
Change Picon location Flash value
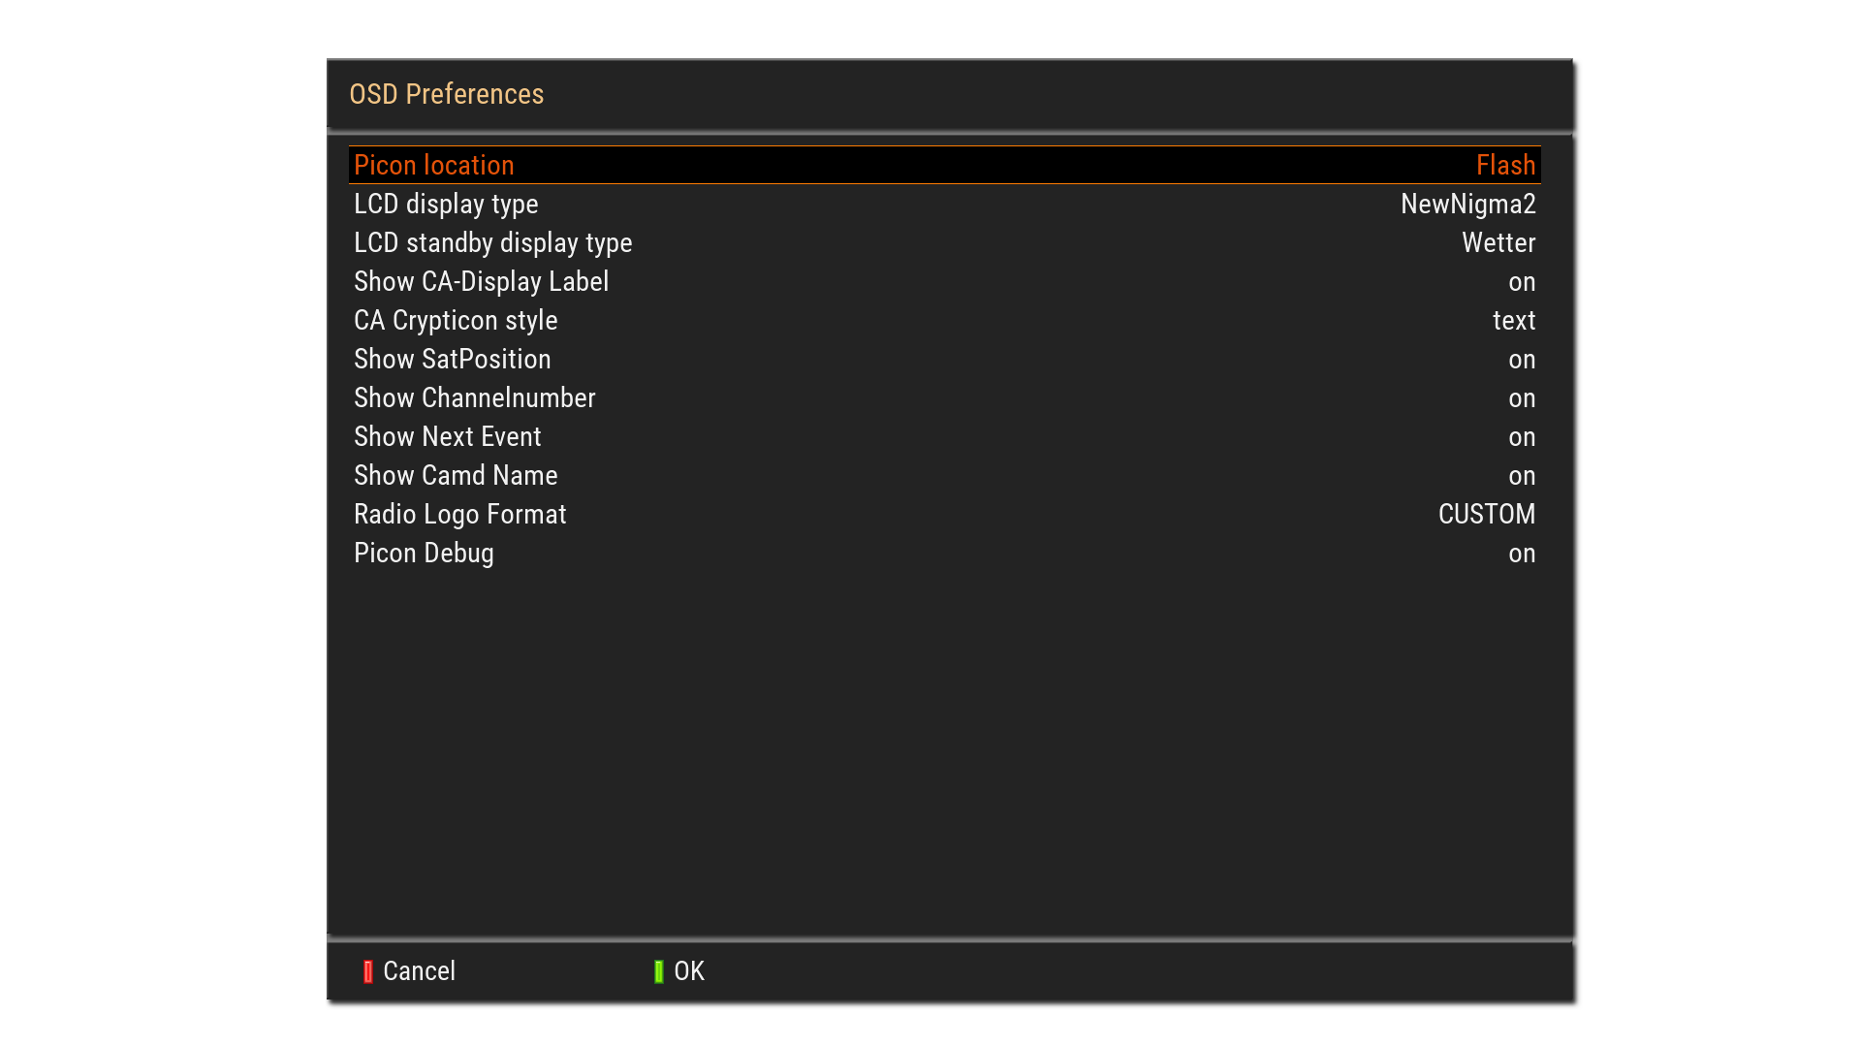pos(1505,166)
